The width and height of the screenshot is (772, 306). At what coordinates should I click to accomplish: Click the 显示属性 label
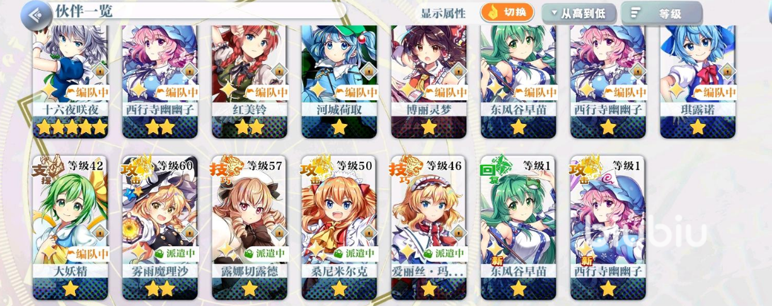pos(443,13)
